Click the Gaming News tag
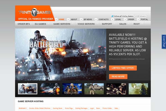166x111 pixels. pyautogui.click(x=58, y=108)
